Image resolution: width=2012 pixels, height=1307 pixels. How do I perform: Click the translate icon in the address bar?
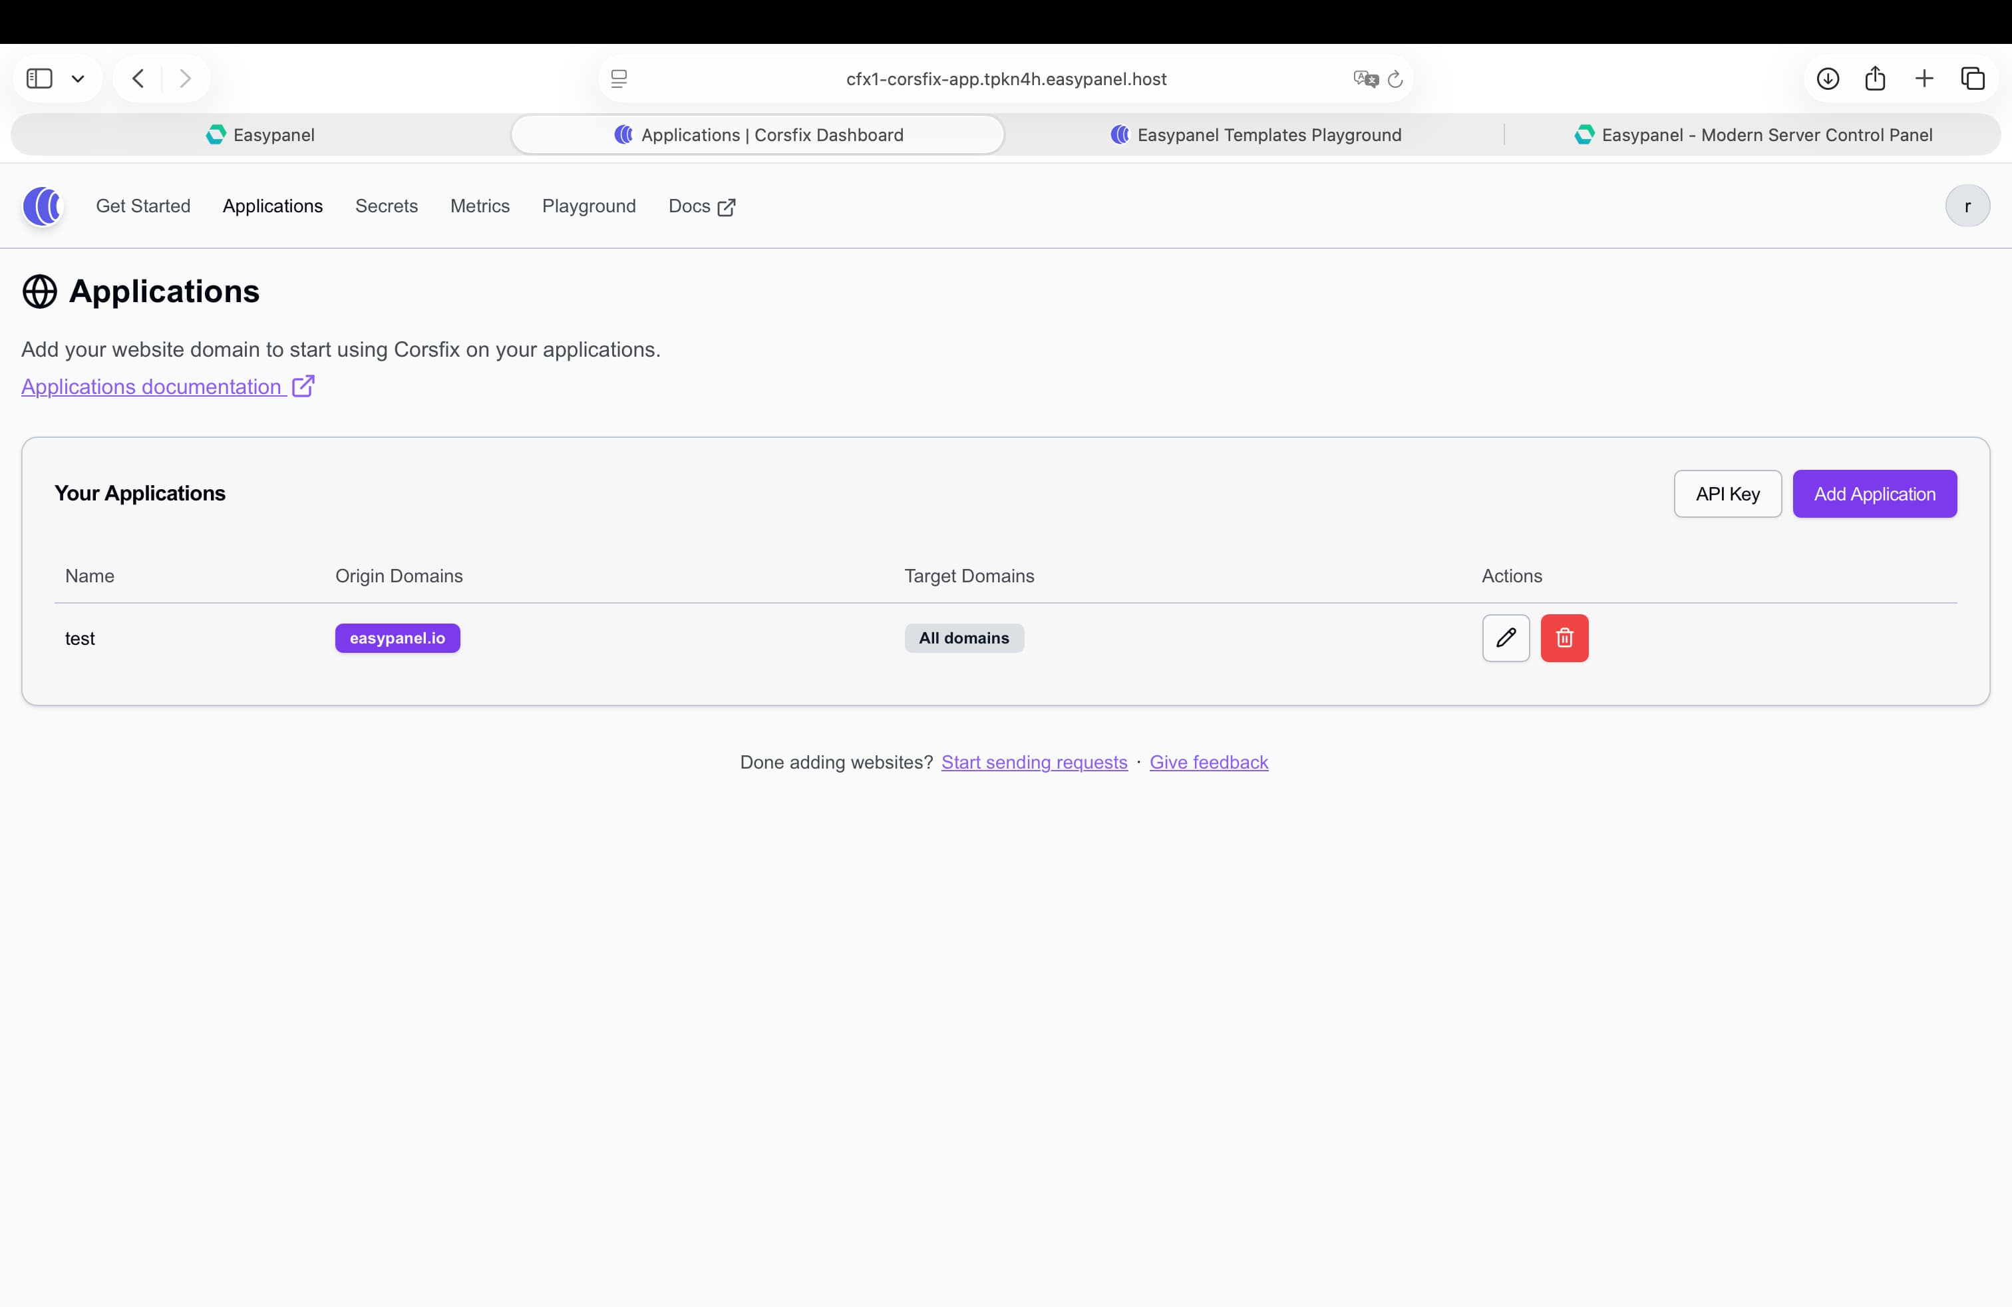click(x=1363, y=79)
